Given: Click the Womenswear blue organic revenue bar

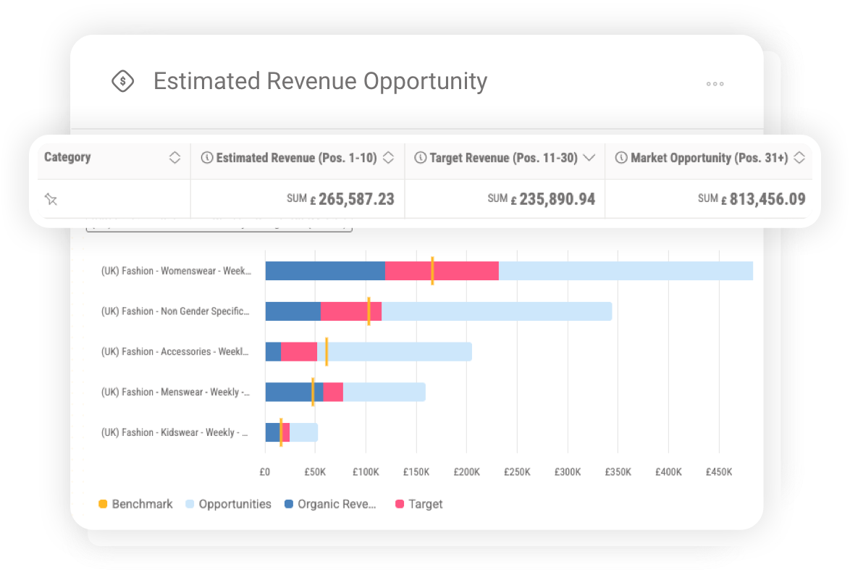Looking at the screenshot, I should [324, 271].
